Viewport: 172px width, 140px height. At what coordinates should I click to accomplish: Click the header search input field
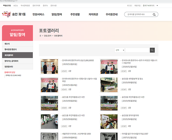(x=139, y=14)
